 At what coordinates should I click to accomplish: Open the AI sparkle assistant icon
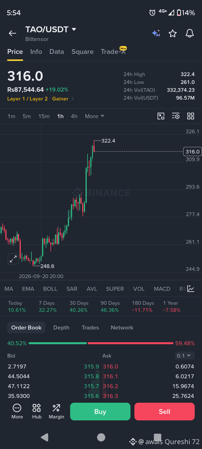click(x=156, y=33)
